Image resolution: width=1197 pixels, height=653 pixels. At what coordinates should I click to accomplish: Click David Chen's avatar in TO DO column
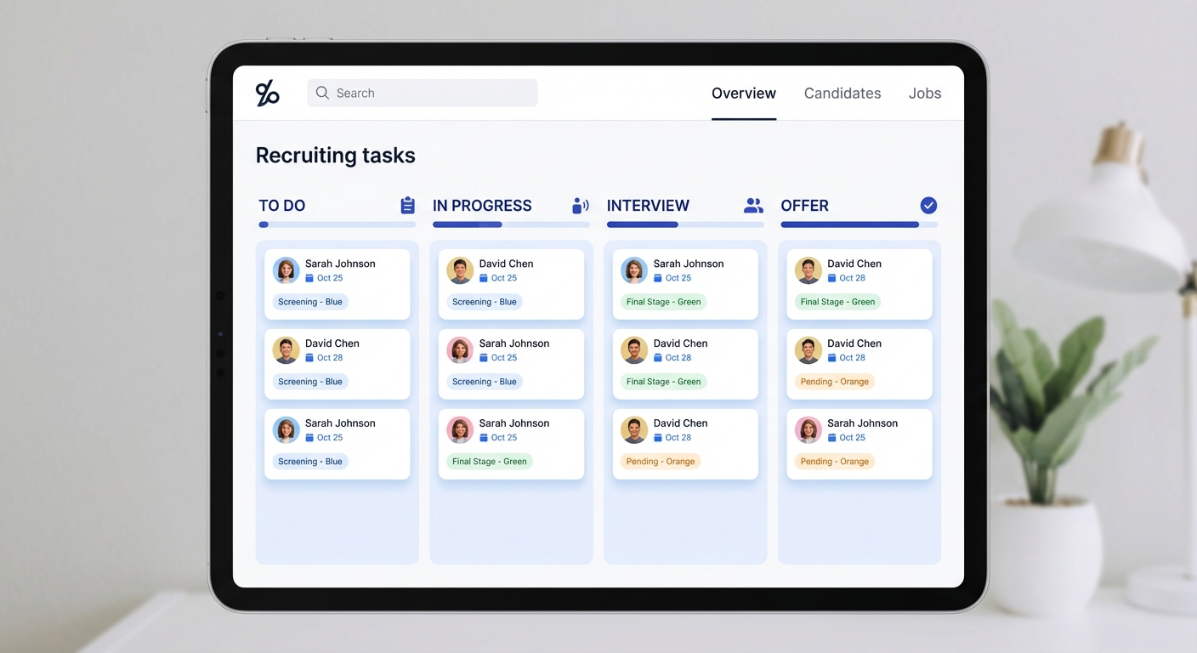pos(286,350)
